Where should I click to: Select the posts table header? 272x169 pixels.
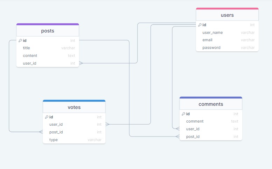(48, 31)
